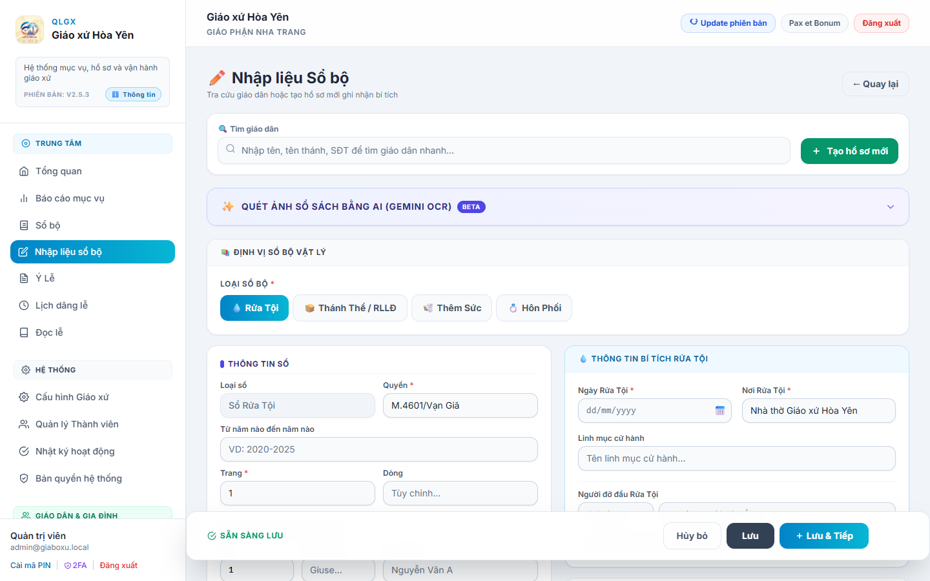Click the Bản quyền hệ thống shield icon
The width and height of the screenshot is (930, 581).
pos(24,478)
